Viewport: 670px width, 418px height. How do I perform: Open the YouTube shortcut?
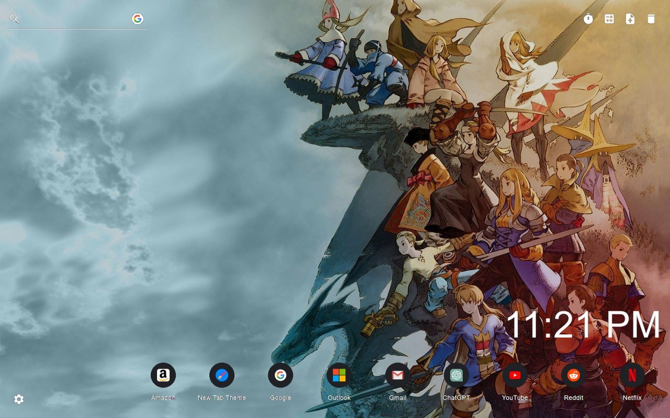(515, 375)
